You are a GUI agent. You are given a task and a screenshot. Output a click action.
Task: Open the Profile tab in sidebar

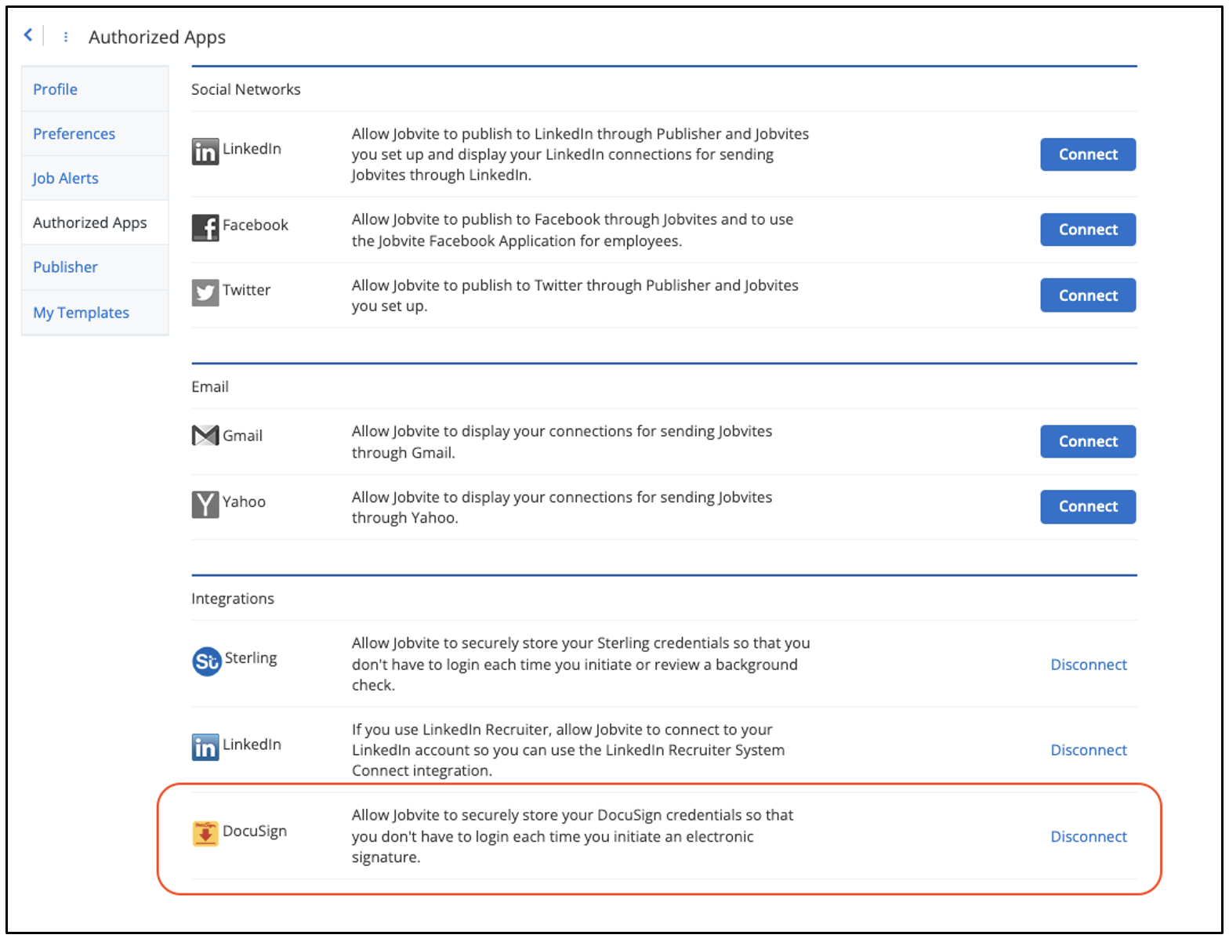(x=55, y=89)
